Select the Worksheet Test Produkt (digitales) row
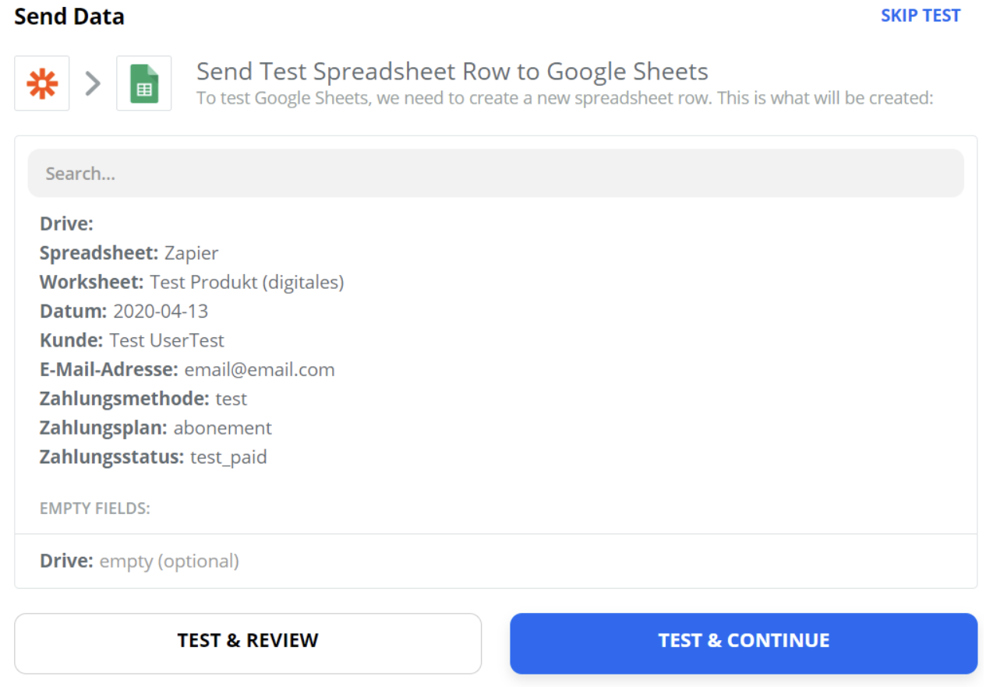 [192, 282]
